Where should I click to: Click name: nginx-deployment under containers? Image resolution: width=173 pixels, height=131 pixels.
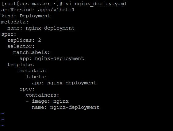pos(66,107)
